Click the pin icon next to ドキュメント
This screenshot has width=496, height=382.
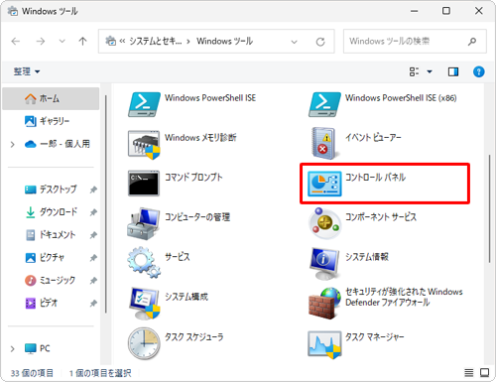(93, 235)
